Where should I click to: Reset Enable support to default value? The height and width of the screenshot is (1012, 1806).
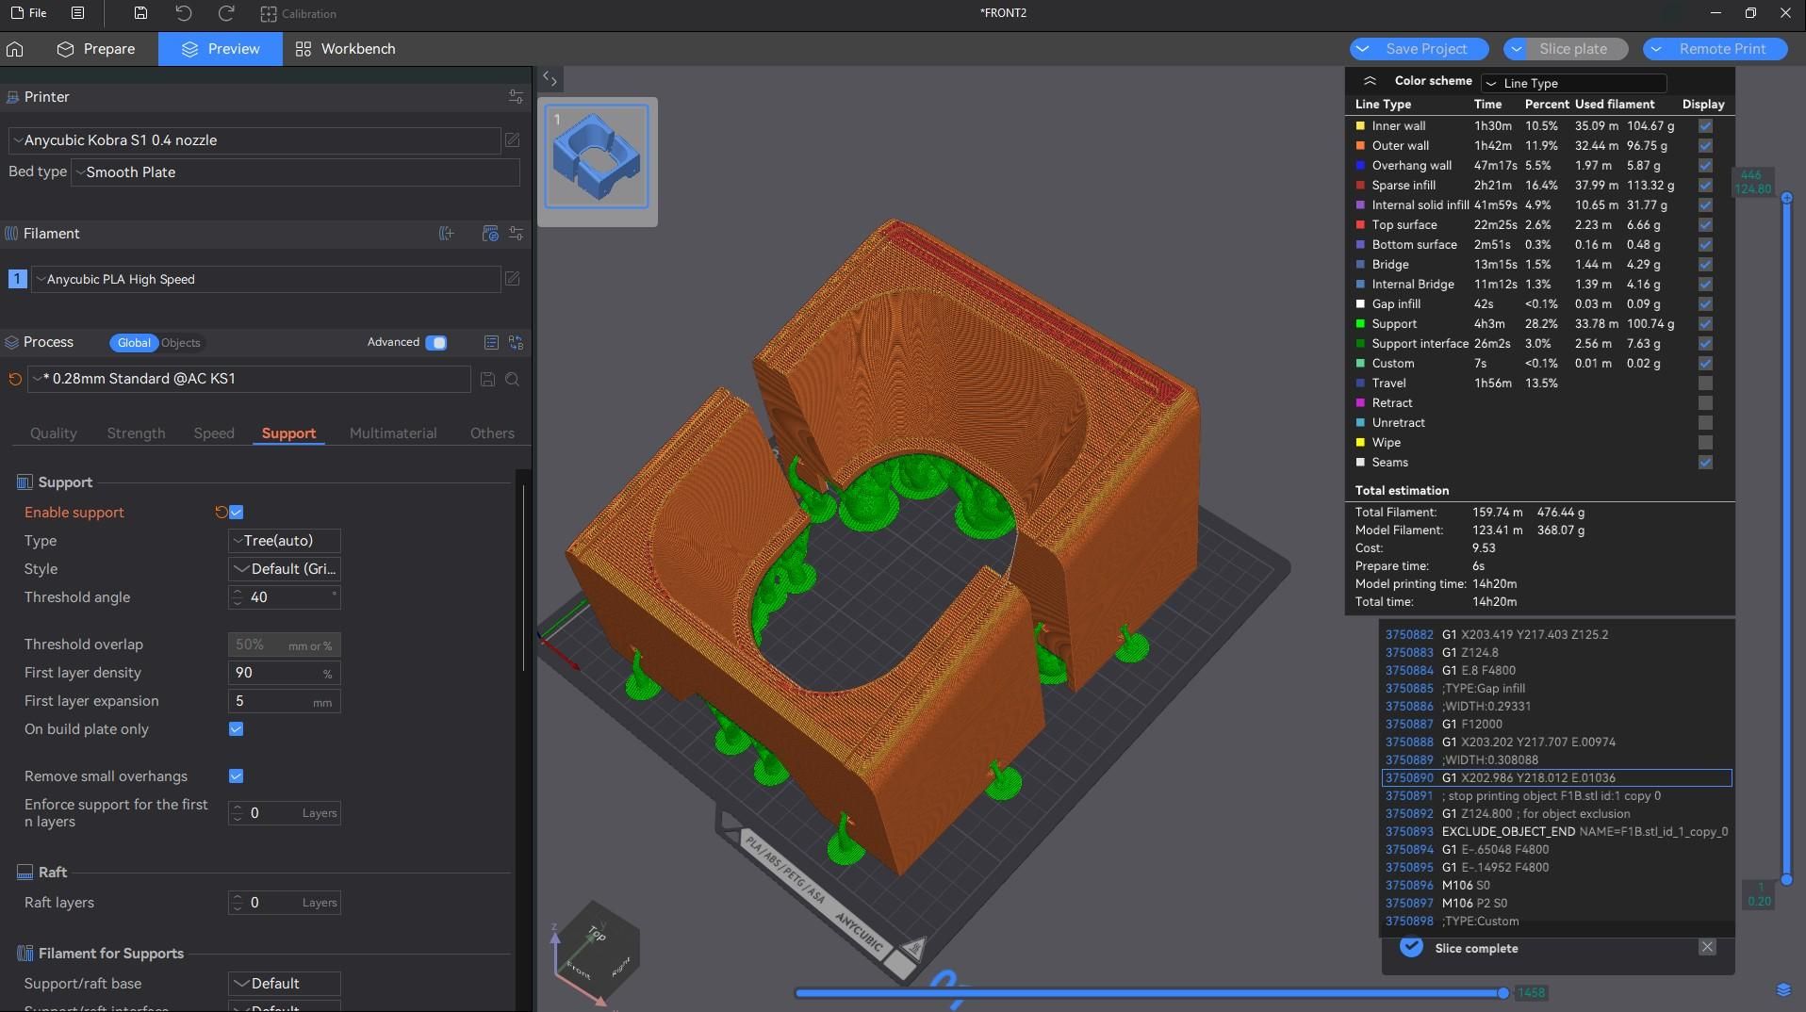tap(221, 513)
